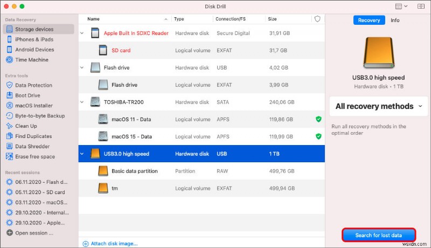
Task: Open All recovery methods dropdown
Action: (379, 106)
